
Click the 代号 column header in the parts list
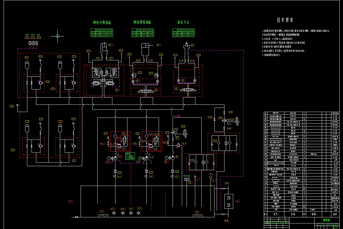point(276,214)
